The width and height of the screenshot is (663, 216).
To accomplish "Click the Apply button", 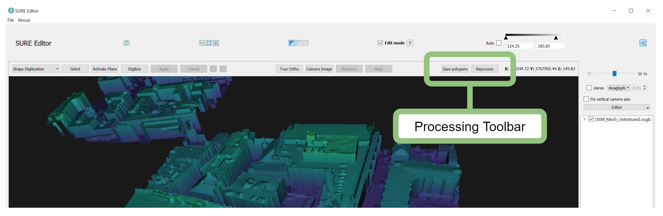I will click(x=164, y=69).
